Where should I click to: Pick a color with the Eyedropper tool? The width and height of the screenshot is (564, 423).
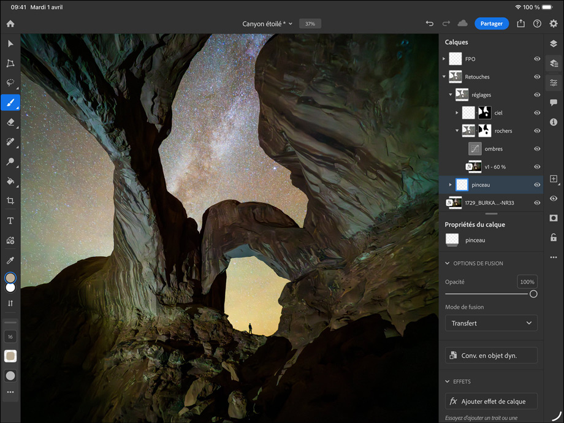(x=10, y=260)
